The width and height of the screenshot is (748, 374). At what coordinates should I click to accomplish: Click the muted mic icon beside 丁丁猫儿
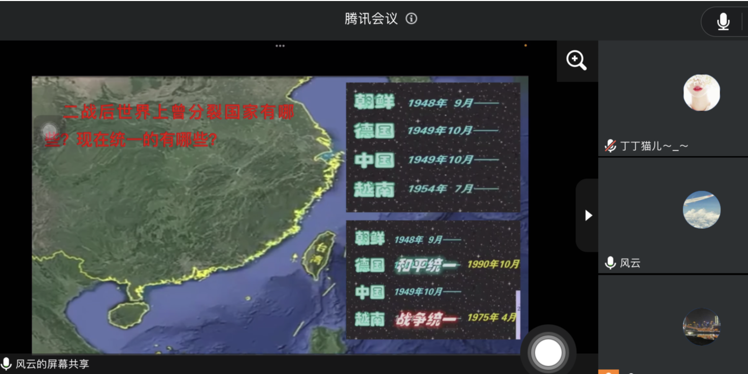point(610,146)
